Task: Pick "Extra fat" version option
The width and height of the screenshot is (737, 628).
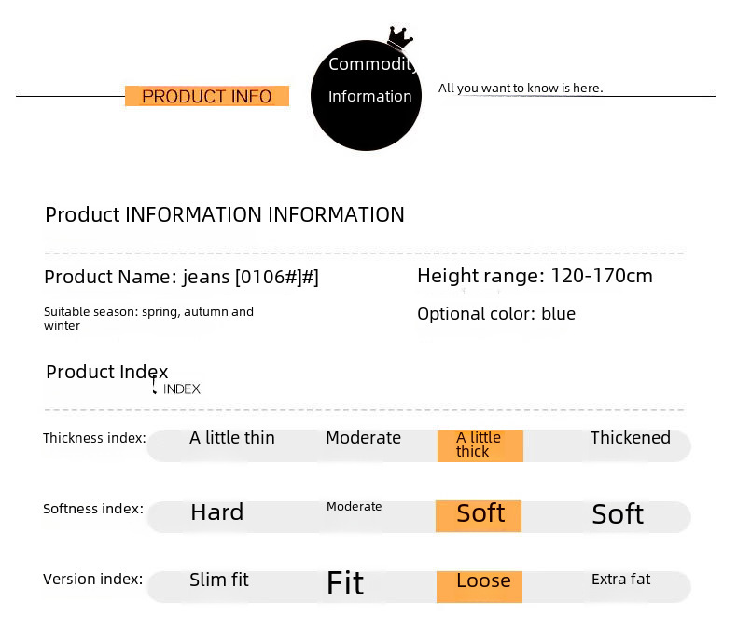Action: coord(620,580)
